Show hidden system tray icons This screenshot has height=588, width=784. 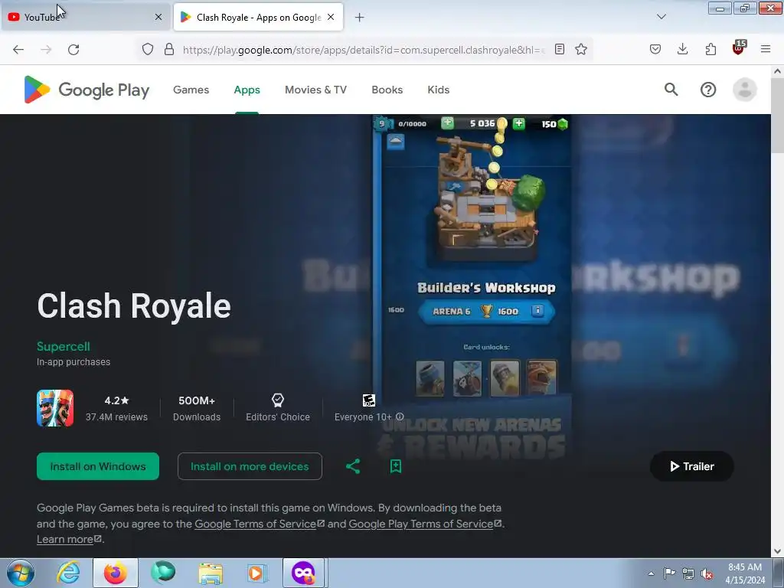[651, 573]
